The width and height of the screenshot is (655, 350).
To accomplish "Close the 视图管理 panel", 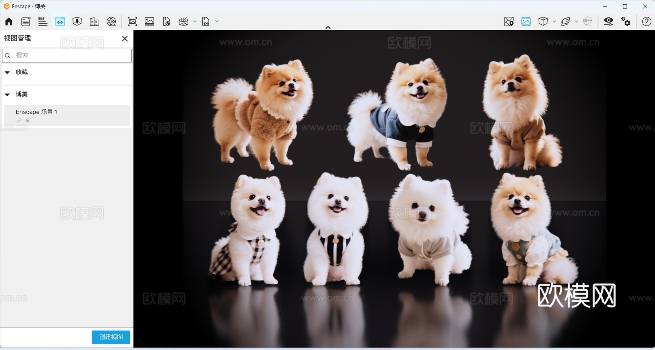I will 125,39.
